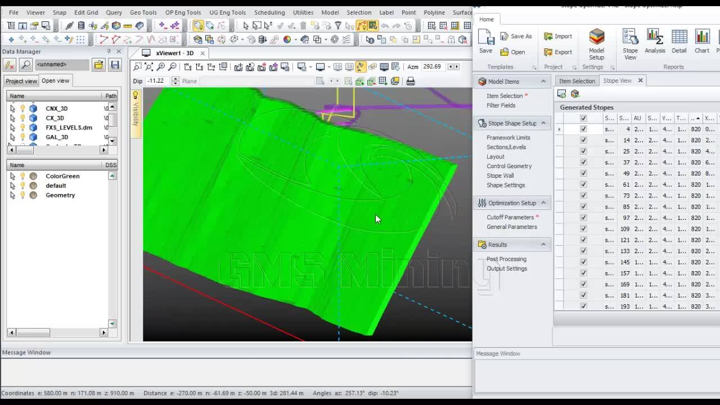Toggle the select-all checkbox in Generated Stopes header
Image resolution: width=720 pixels, height=405 pixels.
point(583,118)
